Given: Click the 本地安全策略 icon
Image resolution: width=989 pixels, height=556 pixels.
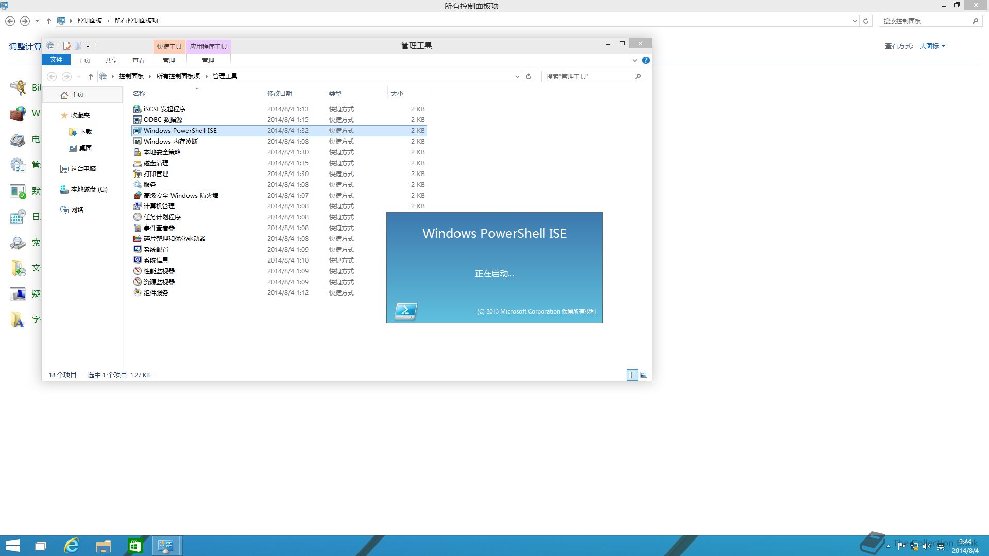Looking at the screenshot, I should pyautogui.click(x=137, y=152).
